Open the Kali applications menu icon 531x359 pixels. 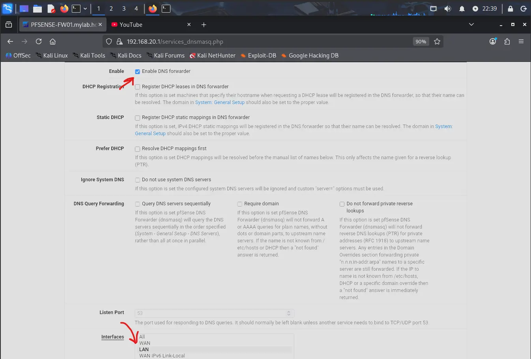click(7, 8)
